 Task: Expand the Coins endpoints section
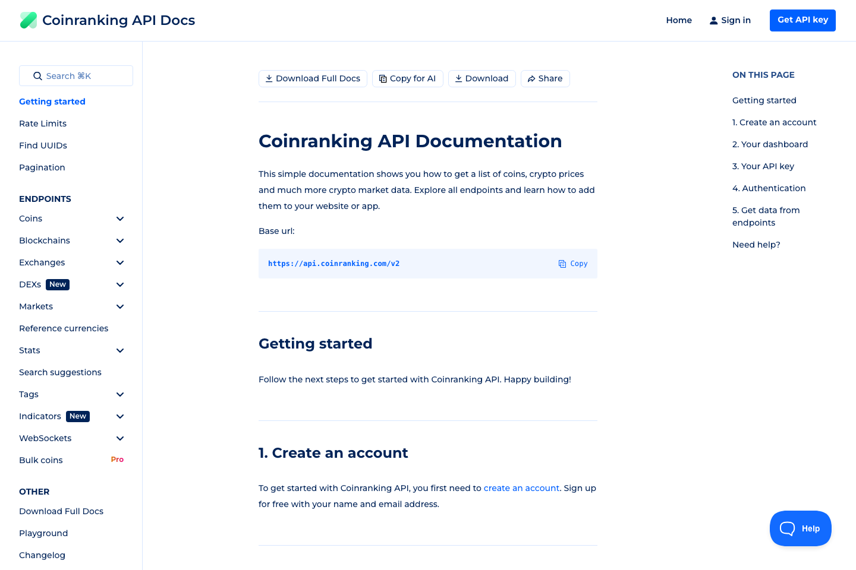click(x=120, y=218)
